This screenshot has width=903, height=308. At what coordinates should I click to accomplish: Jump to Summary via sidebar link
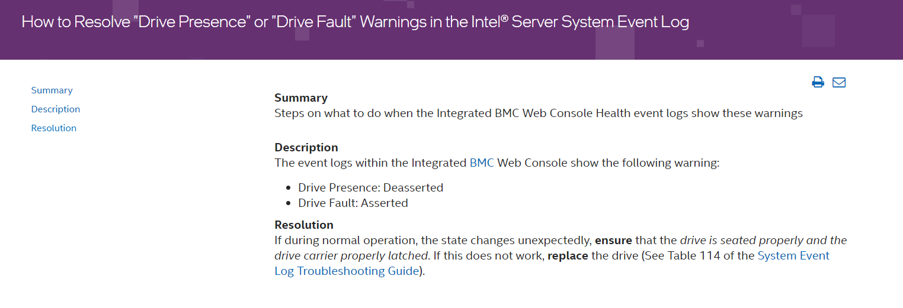point(52,90)
